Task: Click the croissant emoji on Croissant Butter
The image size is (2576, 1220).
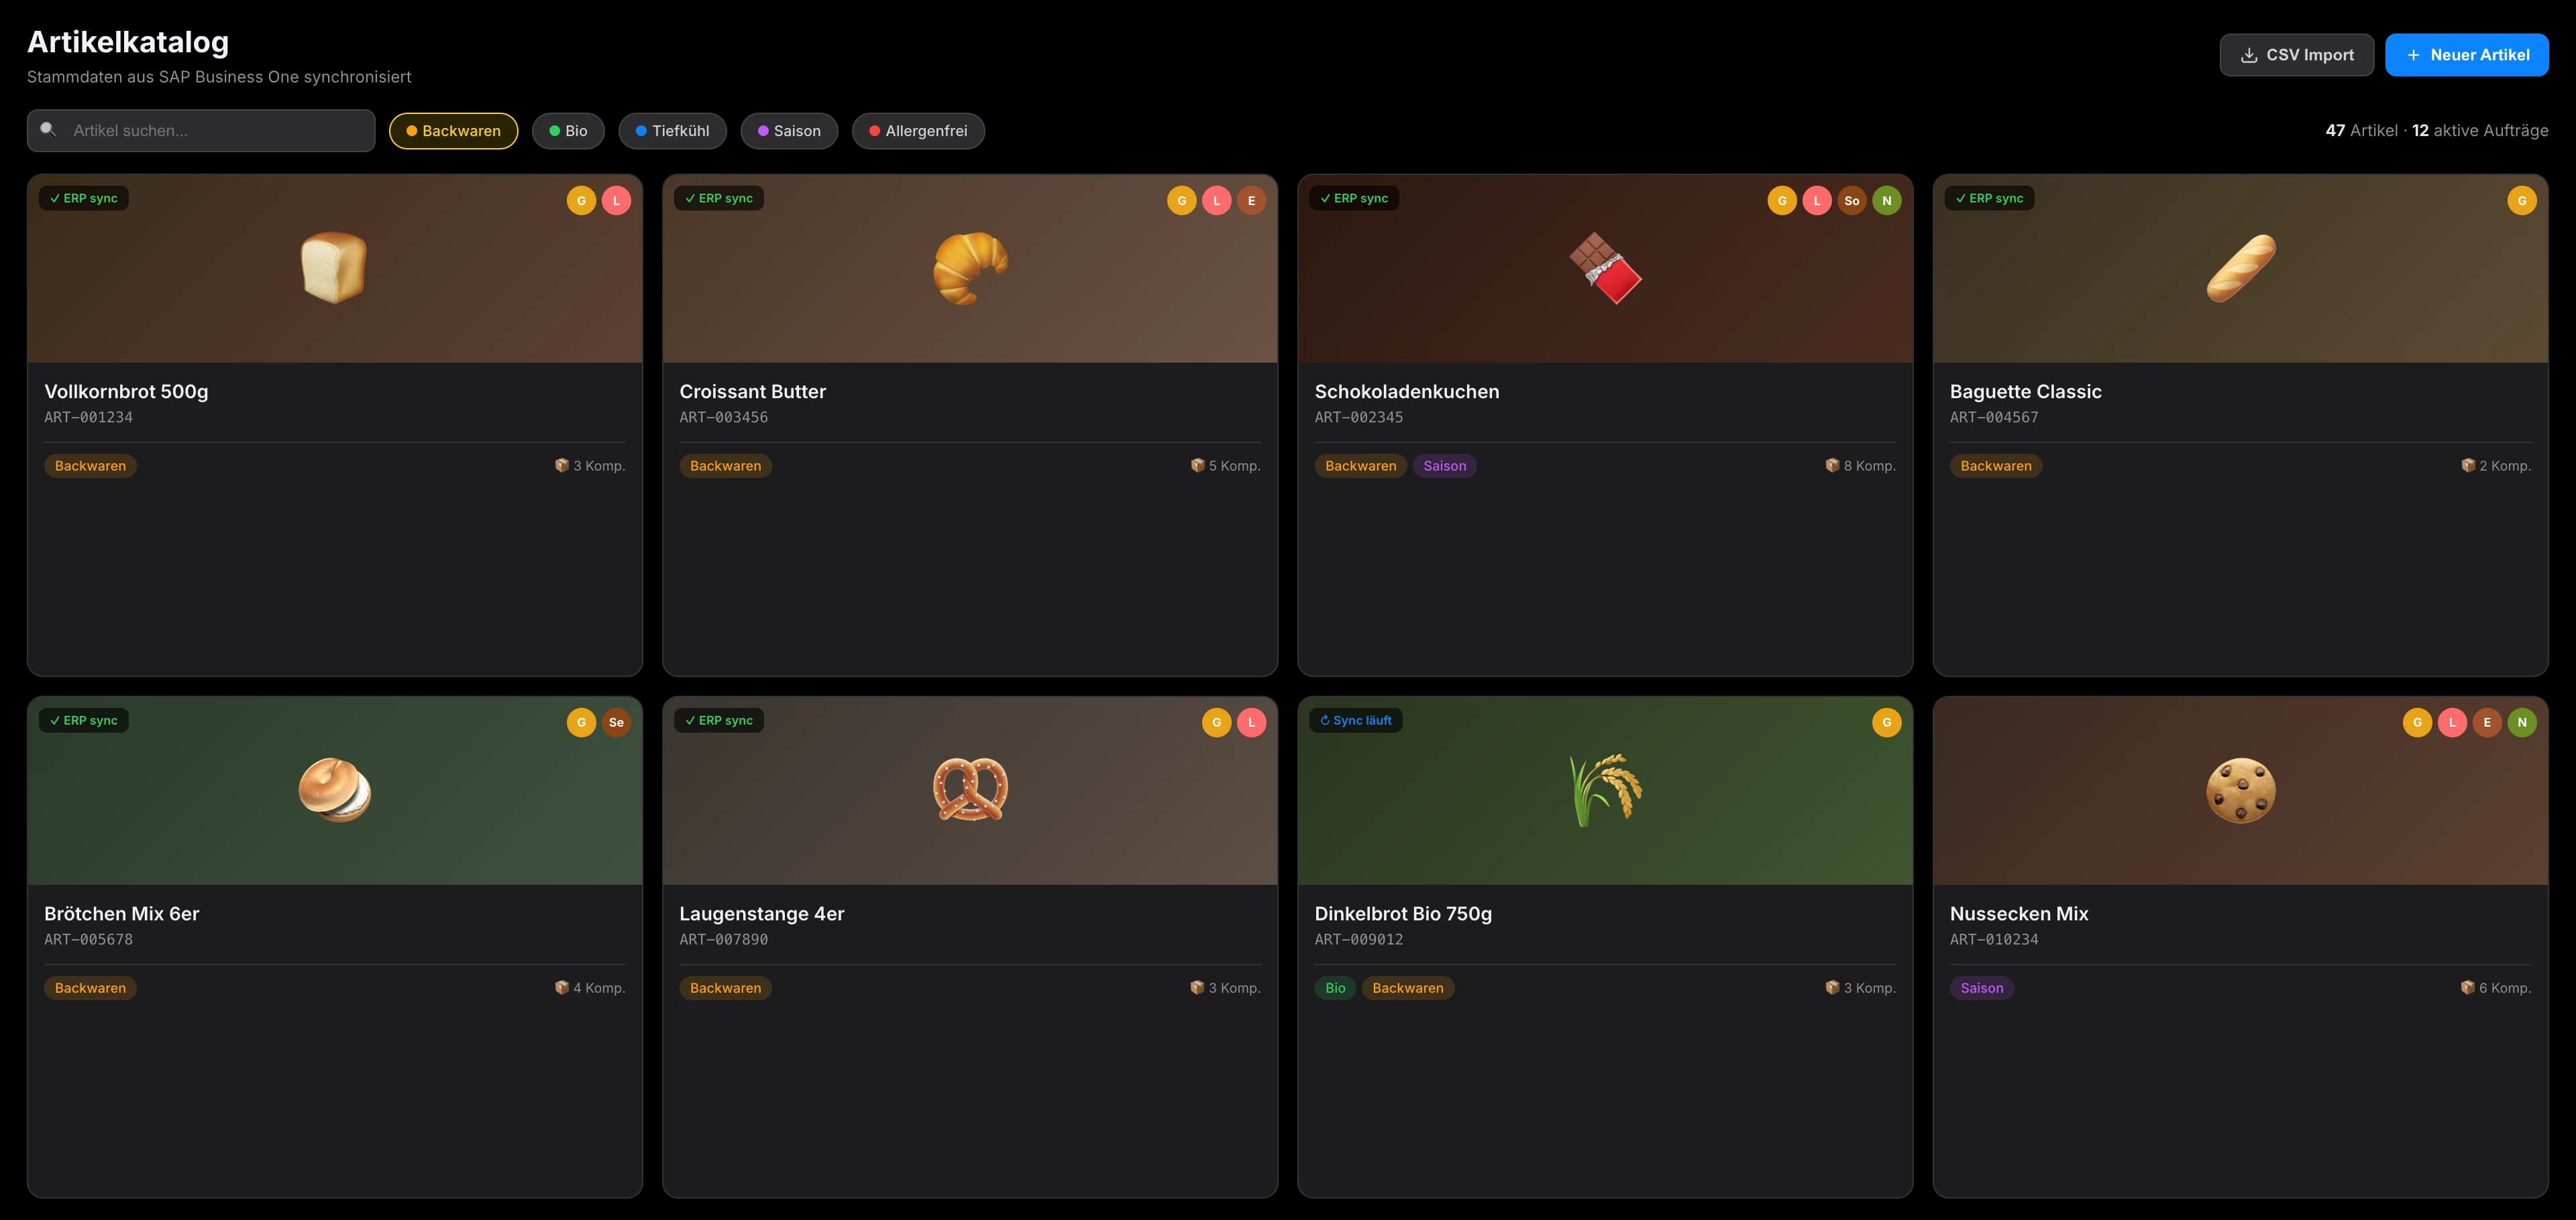Action: [970, 267]
